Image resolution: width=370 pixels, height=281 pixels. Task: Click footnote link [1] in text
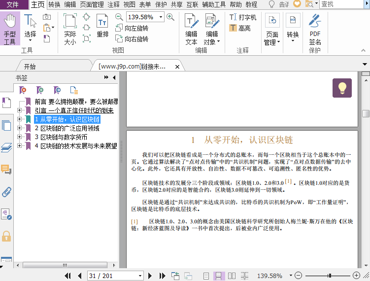point(289,181)
